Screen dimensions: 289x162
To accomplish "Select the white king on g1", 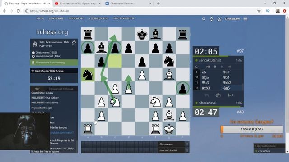I will point(169,129).
